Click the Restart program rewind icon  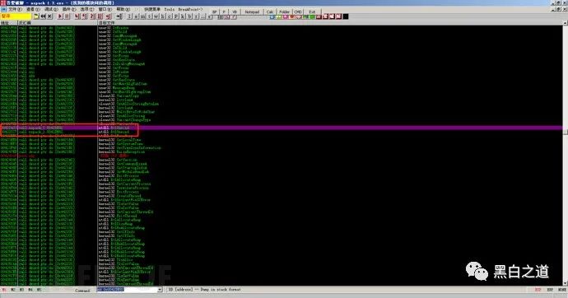tap(43, 16)
